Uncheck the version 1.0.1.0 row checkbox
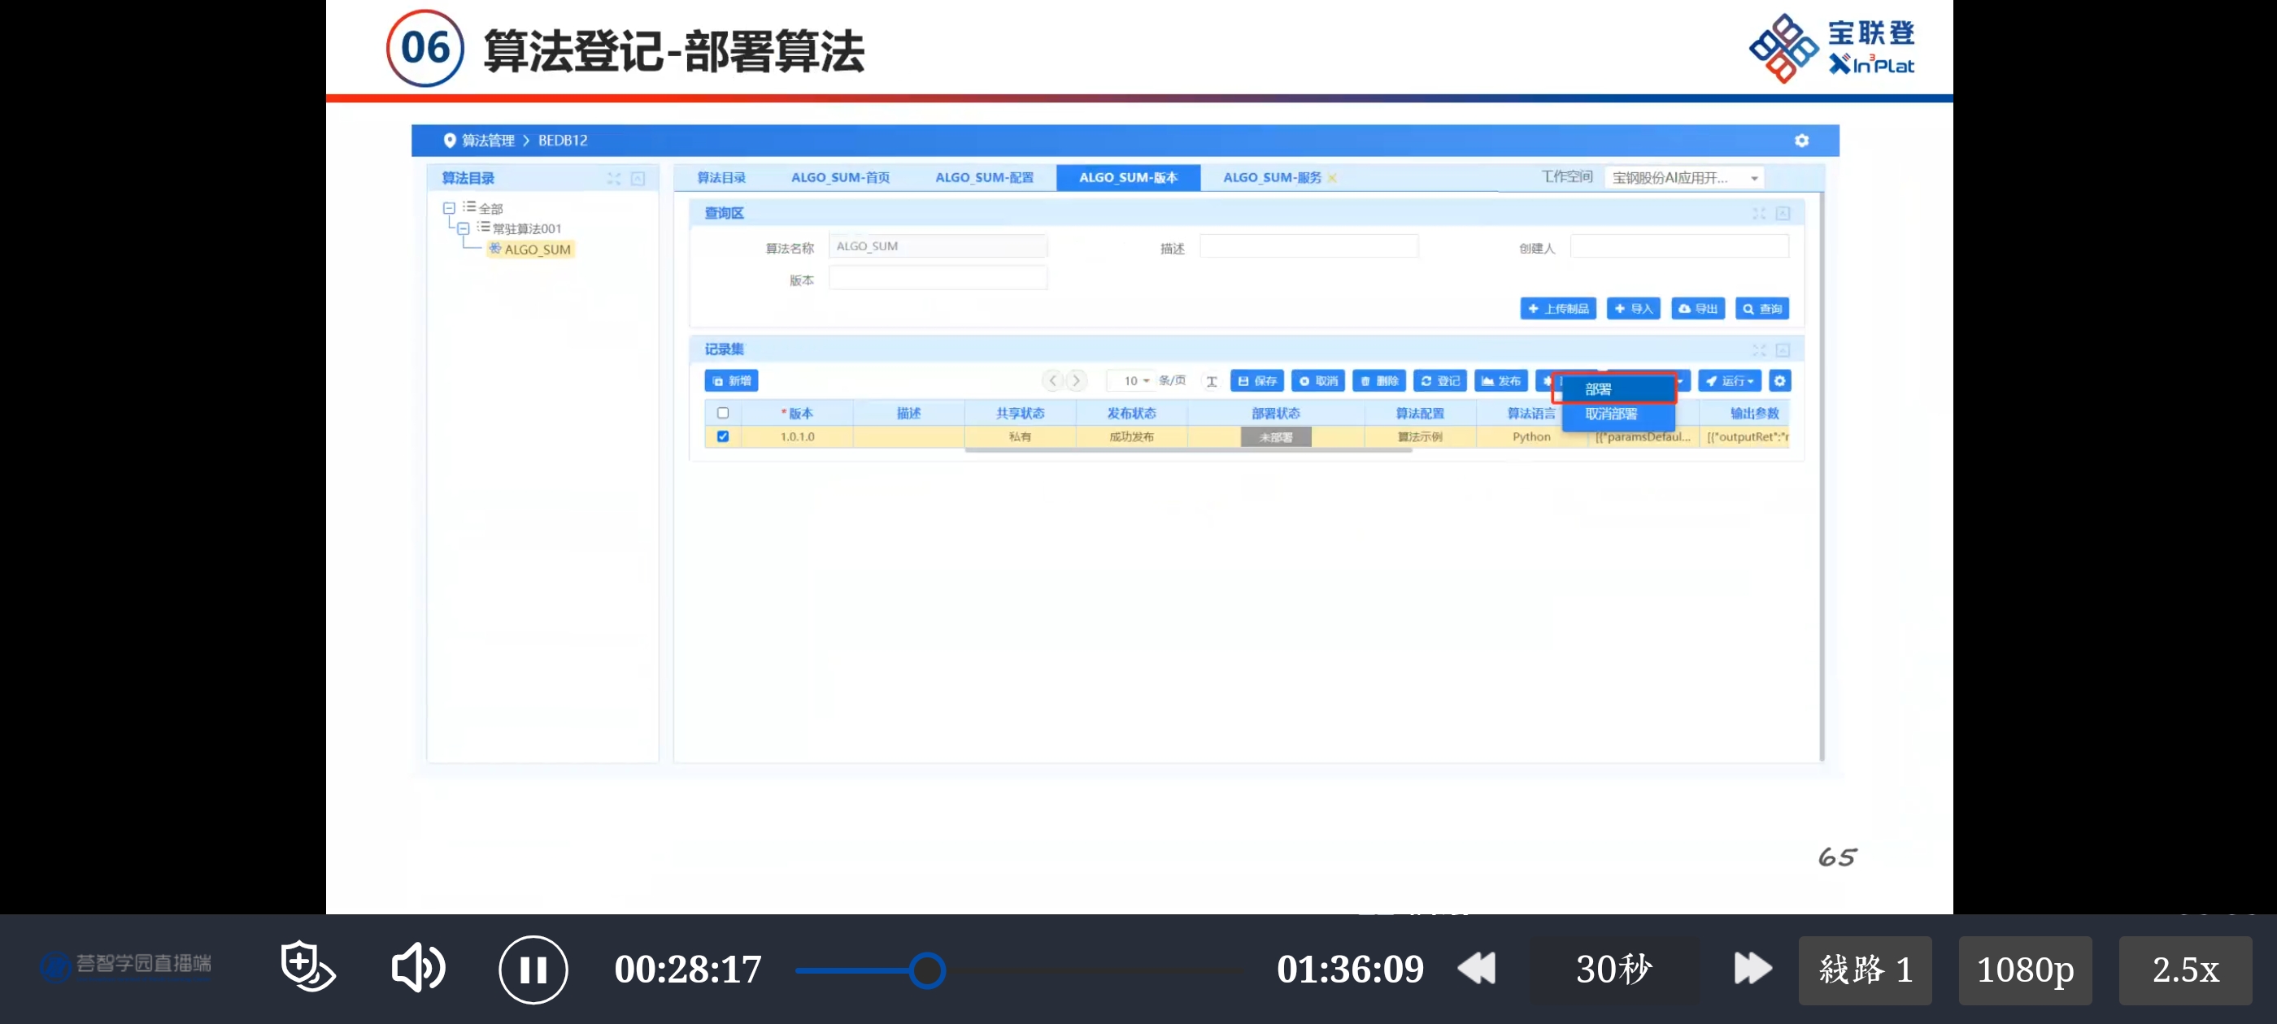This screenshot has height=1024, width=2277. click(x=722, y=436)
